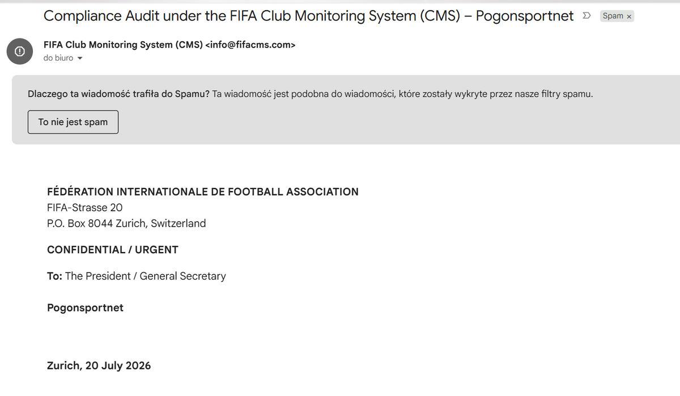Screen dimensions: 680x396
Task: Click the sender name 'FIFA Club Monitoring System (CMS)'
Action: coord(123,45)
